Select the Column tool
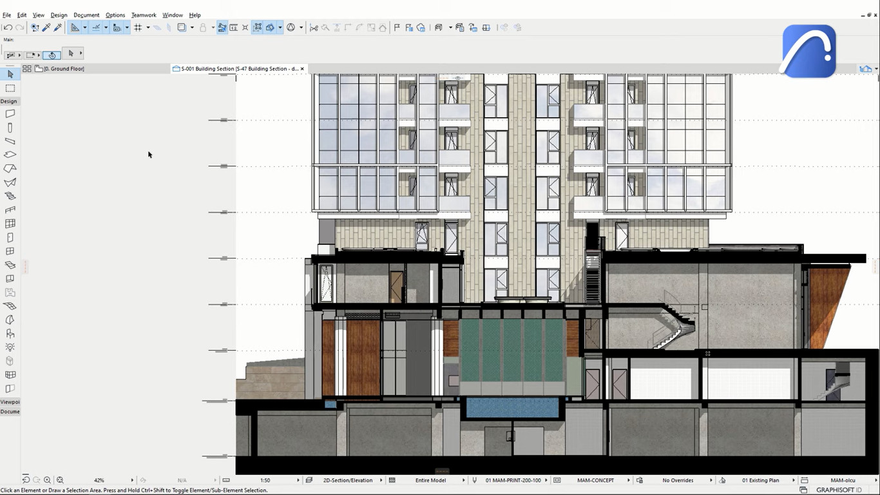 tap(10, 128)
